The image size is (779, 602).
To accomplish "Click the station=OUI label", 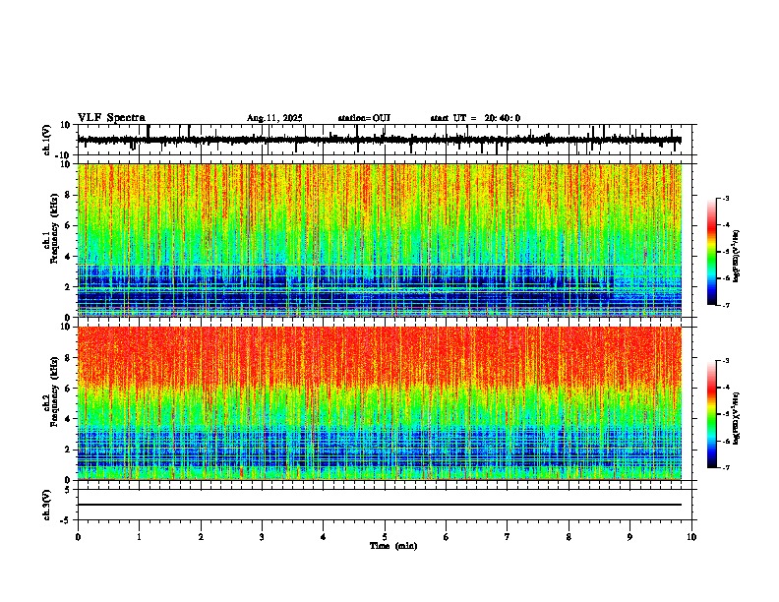I will click(364, 118).
